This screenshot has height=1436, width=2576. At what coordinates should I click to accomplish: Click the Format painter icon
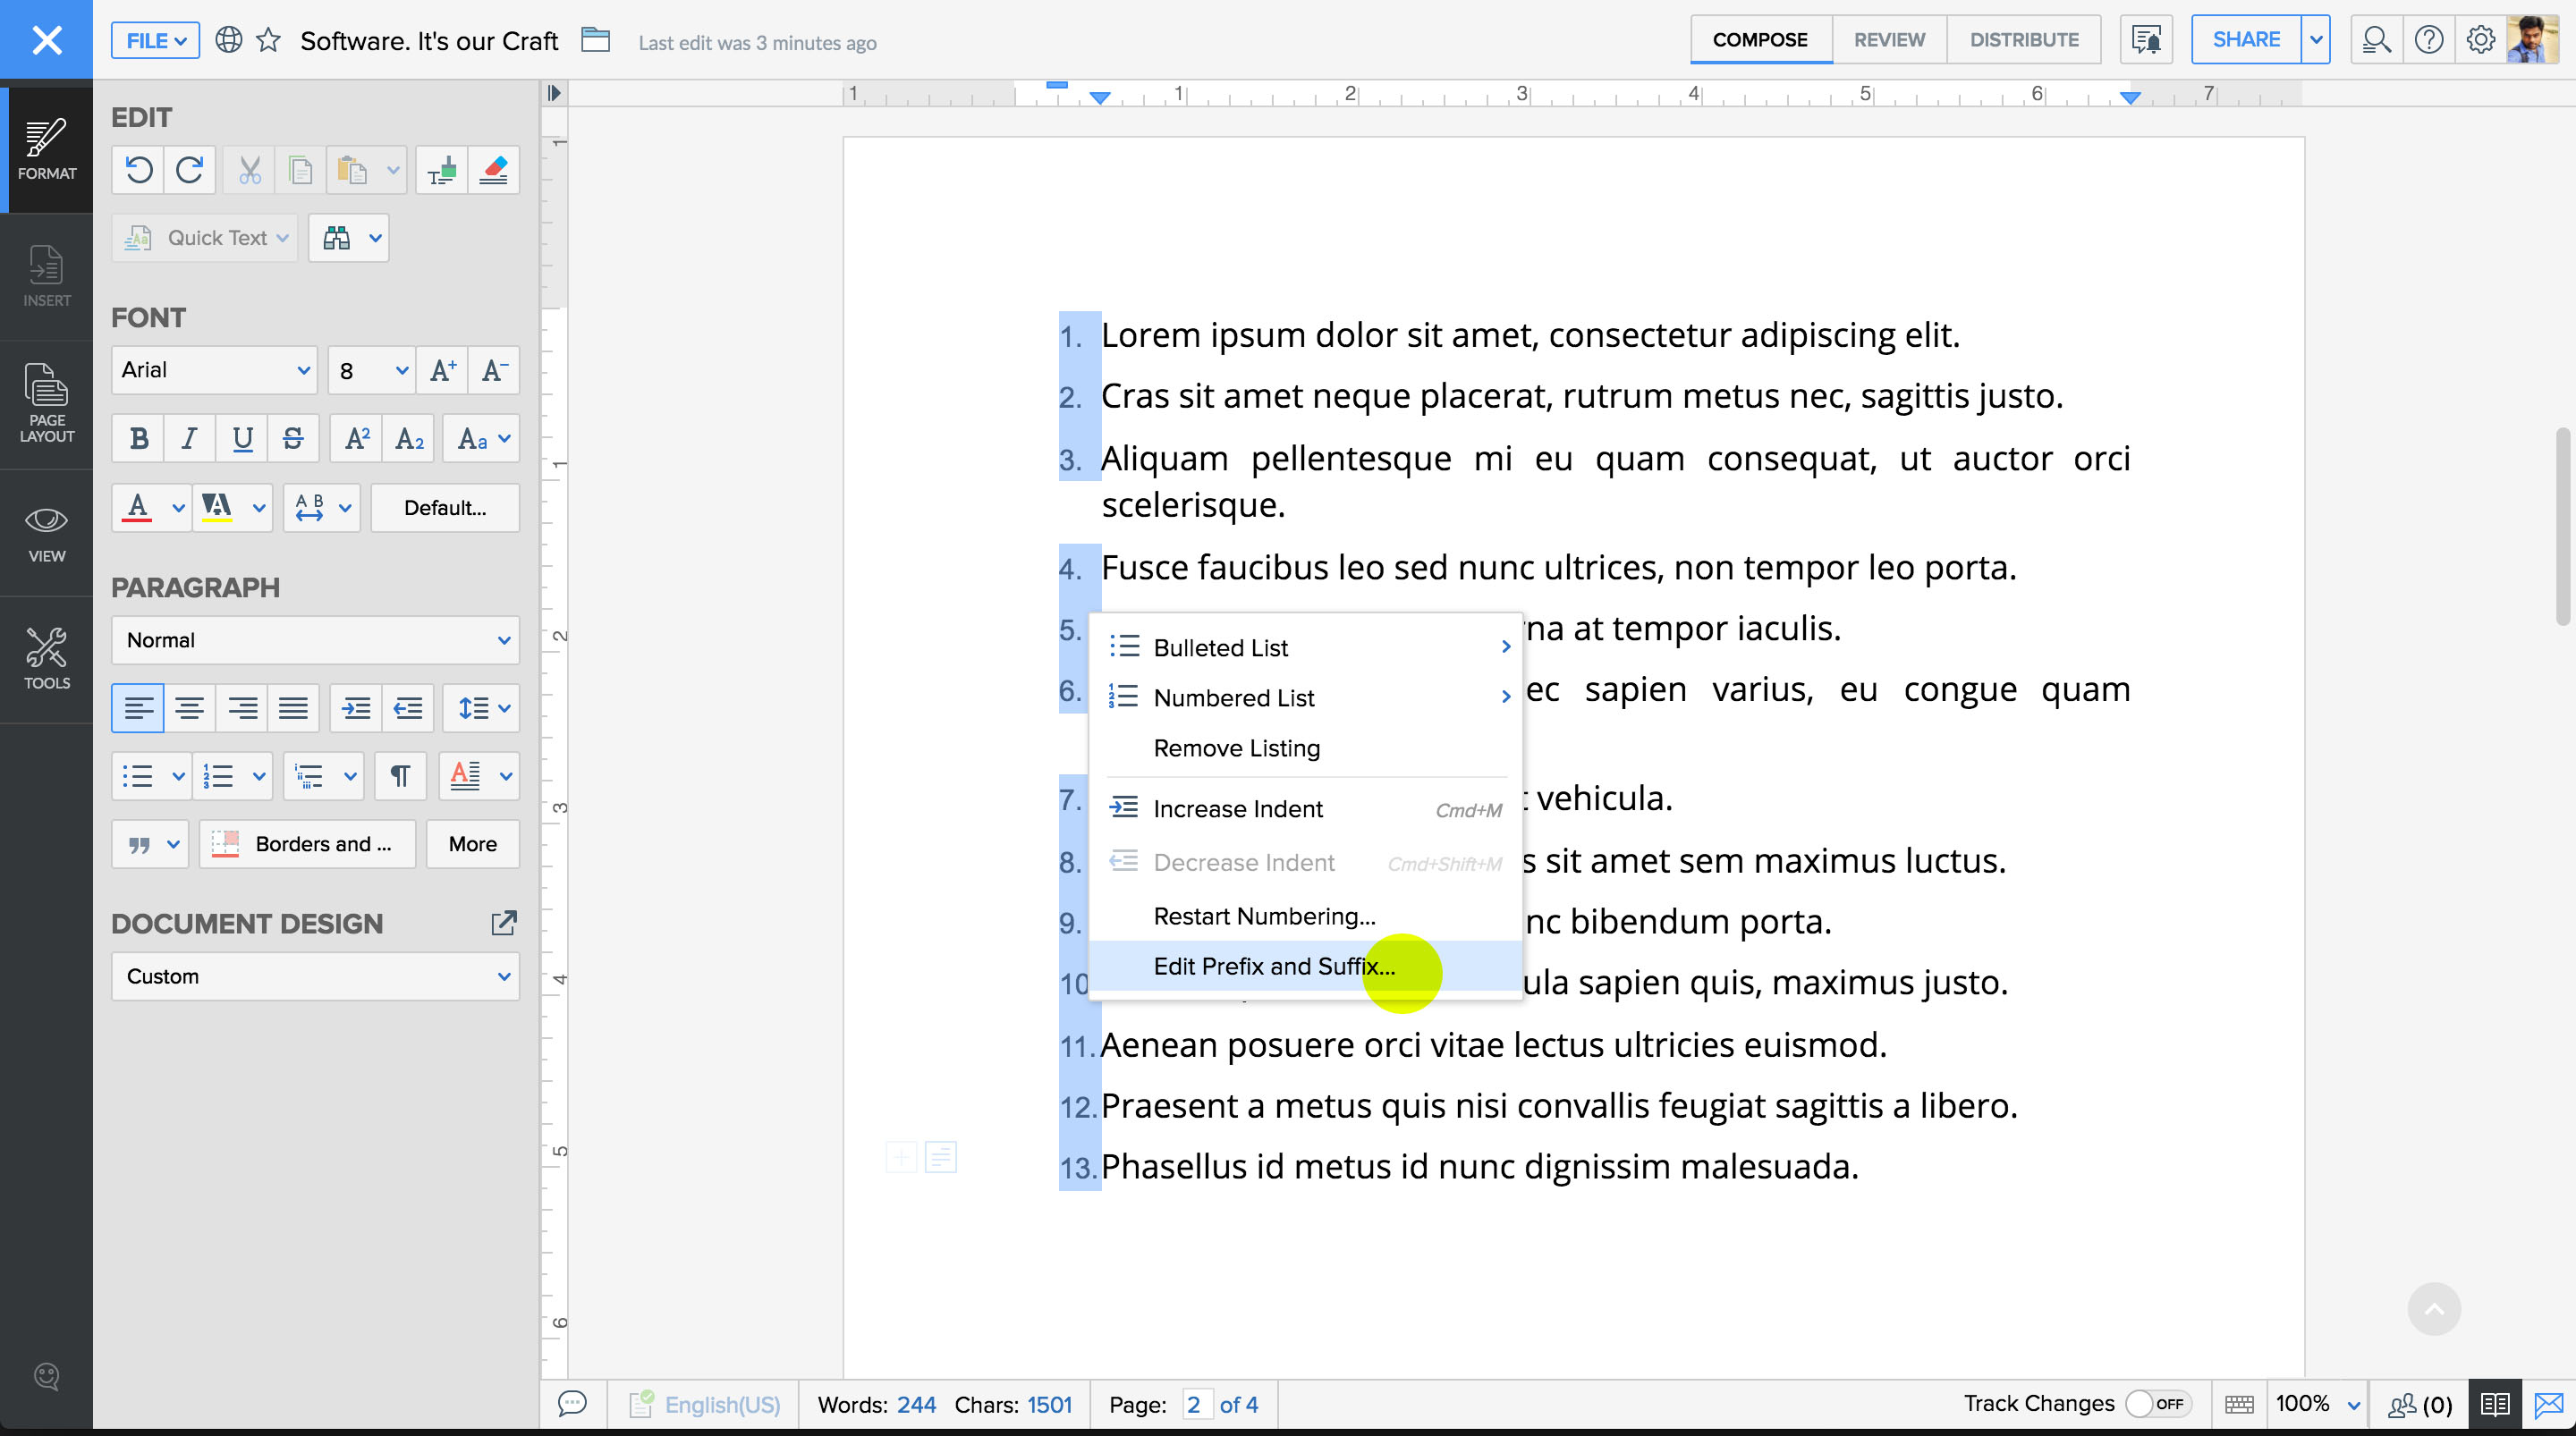coord(442,170)
